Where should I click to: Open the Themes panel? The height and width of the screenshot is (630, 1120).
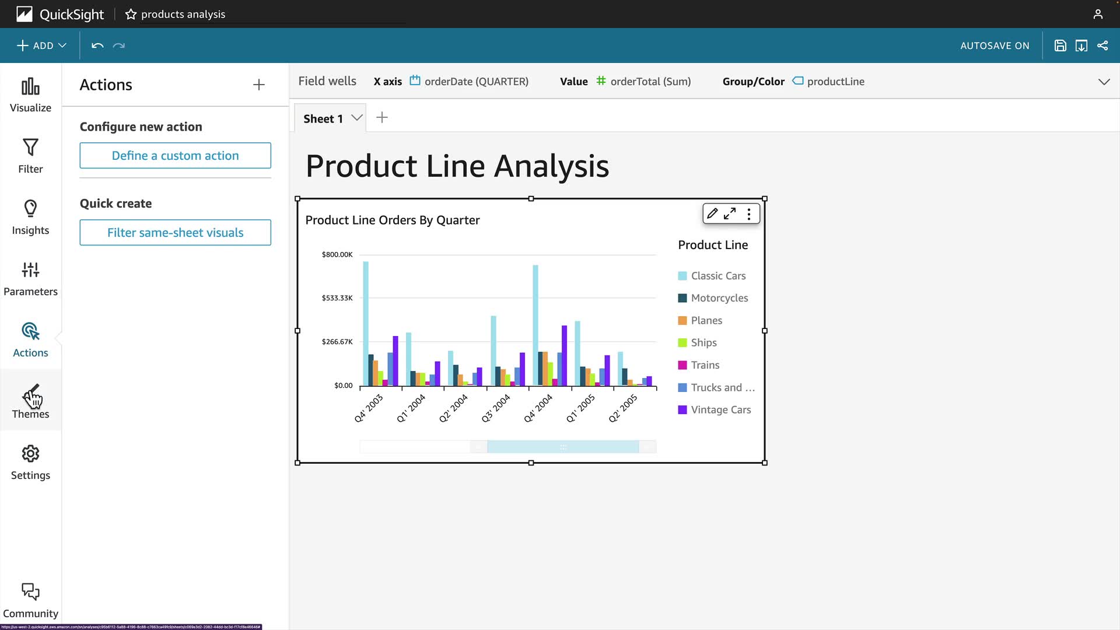coord(30,401)
